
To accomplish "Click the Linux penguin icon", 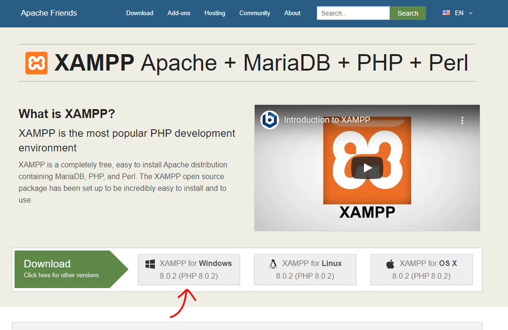I will [272, 264].
